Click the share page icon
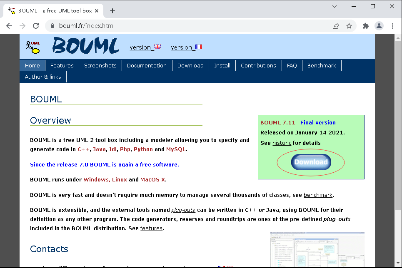402x268 pixels. [336, 26]
